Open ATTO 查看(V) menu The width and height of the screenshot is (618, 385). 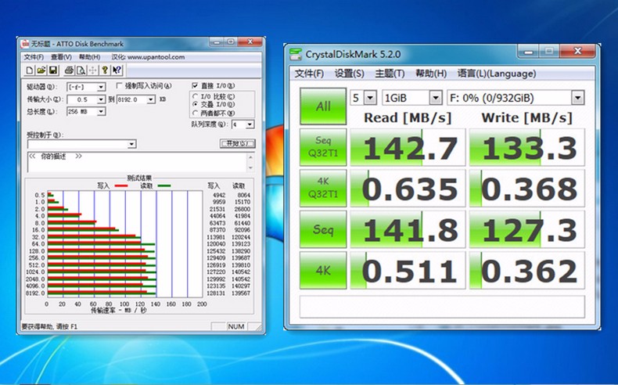pyautogui.click(x=61, y=57)
